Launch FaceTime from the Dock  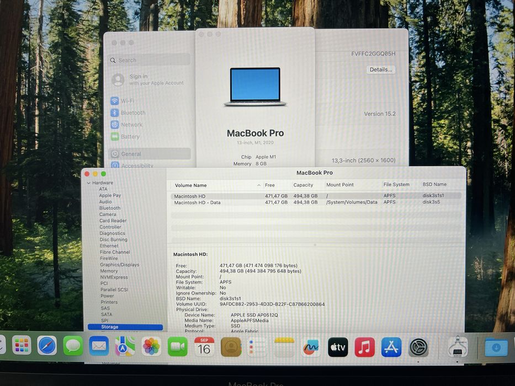[x=178, y=347]
